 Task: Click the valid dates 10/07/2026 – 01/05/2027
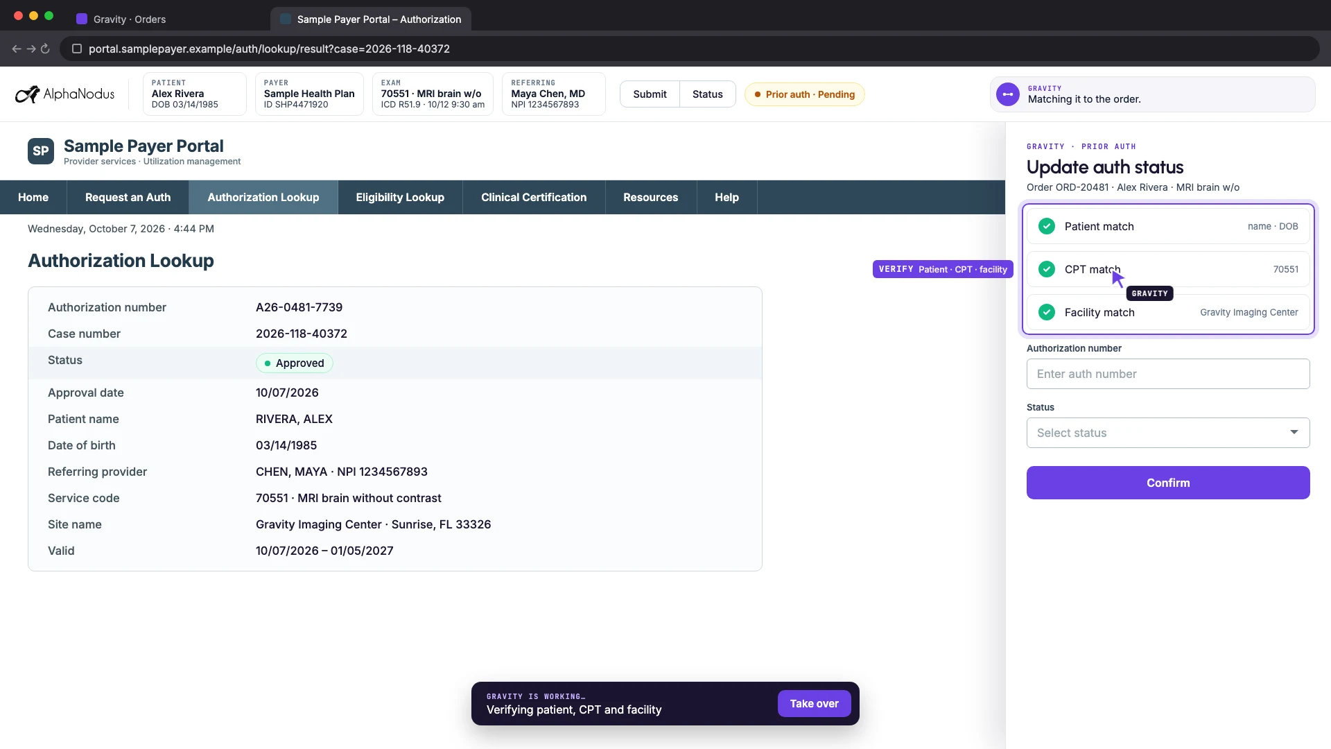tap(324, 551)
